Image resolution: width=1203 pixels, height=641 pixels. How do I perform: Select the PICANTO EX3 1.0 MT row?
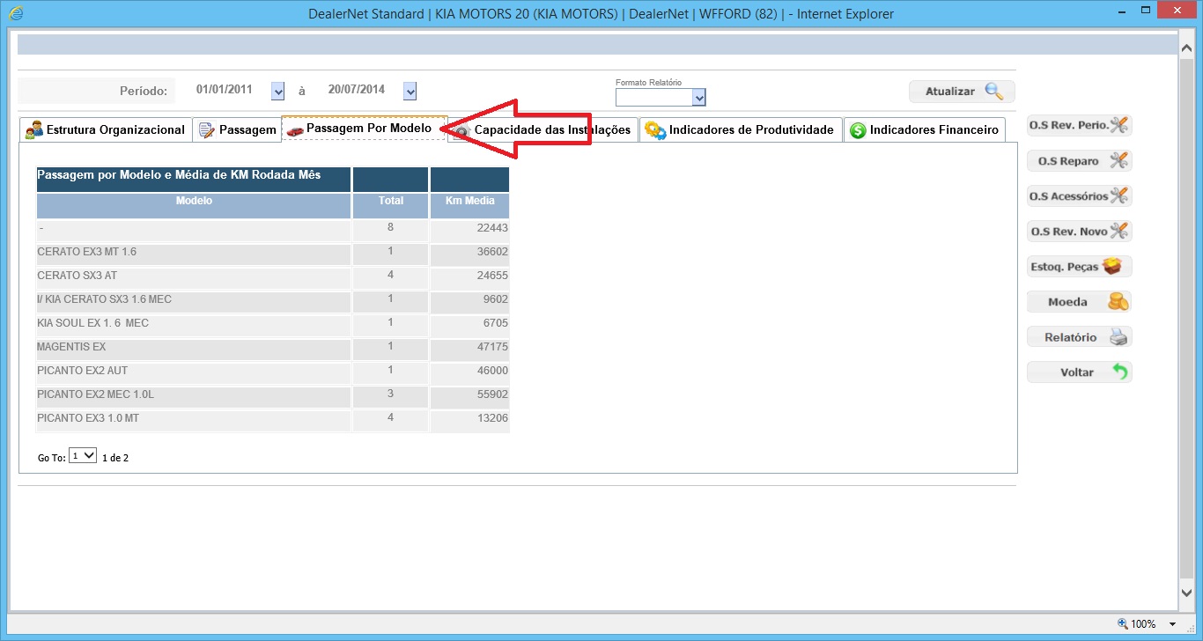click(272, 420)
